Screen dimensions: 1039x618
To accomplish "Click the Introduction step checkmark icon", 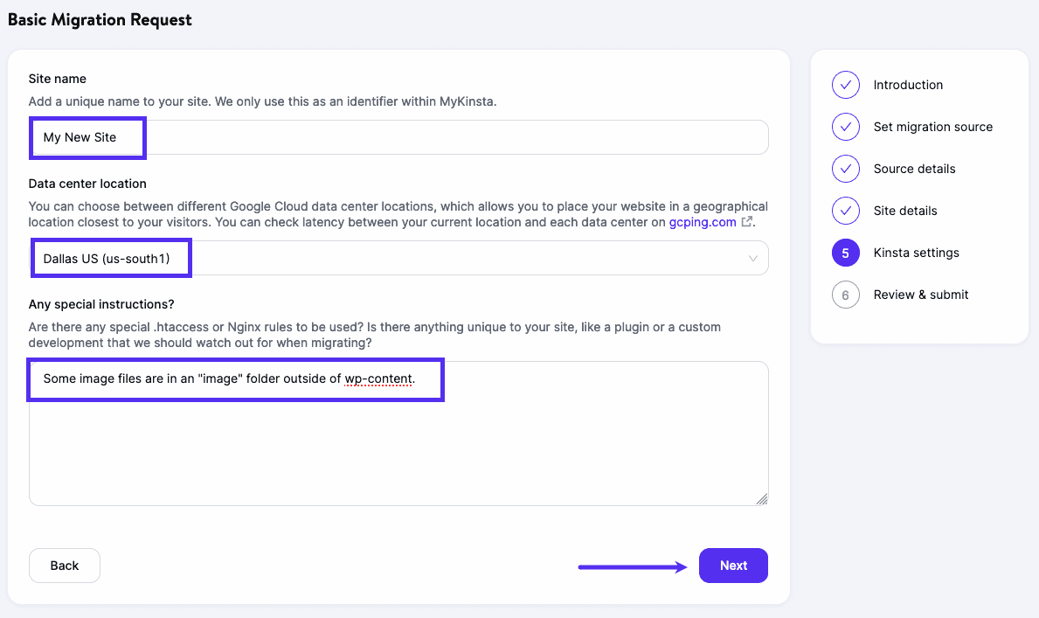I will point(845,85).
